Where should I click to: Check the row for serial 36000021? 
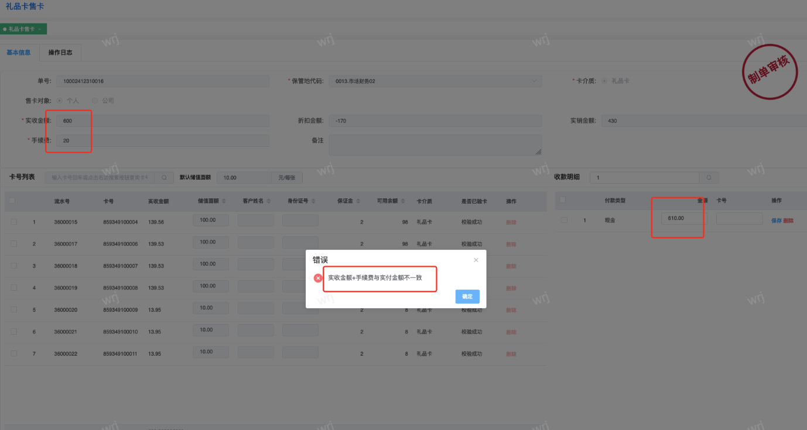pyautogui.click(x=13, y=332)
